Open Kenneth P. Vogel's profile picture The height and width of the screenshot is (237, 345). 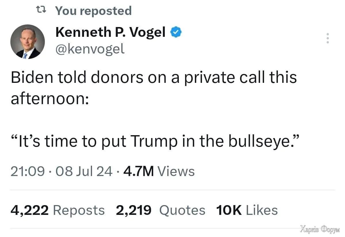coord(28,42)
